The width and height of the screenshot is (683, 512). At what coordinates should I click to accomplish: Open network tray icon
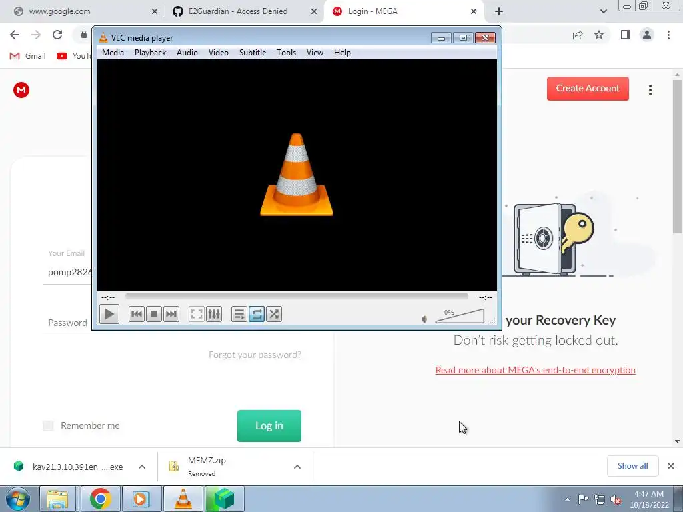600,499
